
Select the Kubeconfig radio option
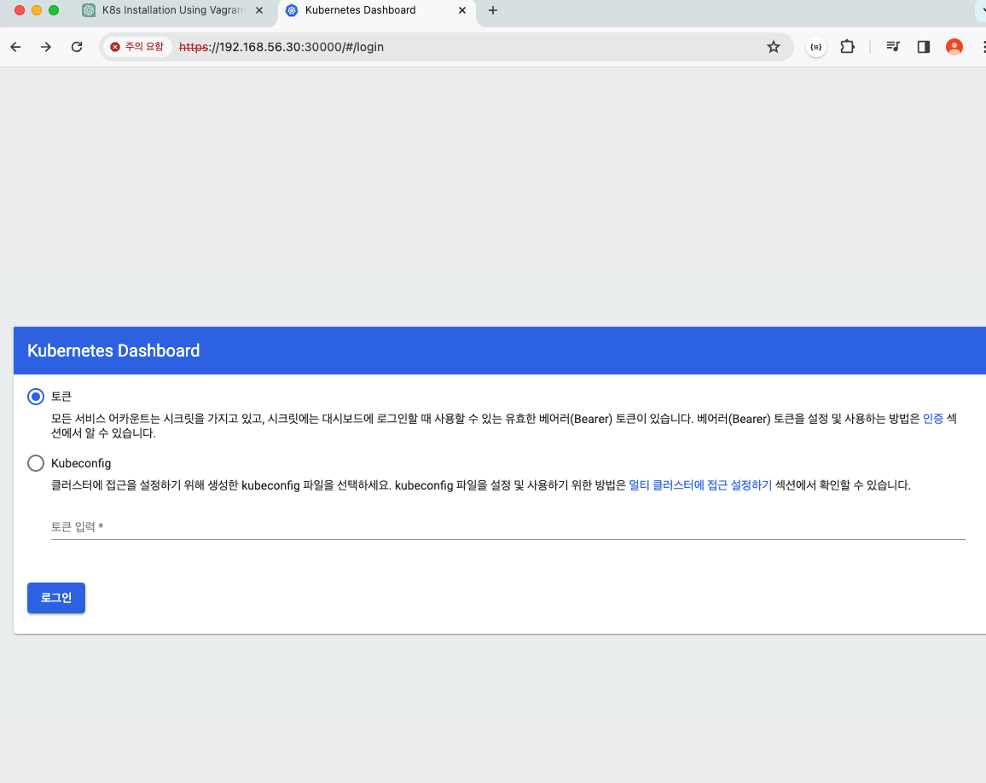click(36, 463)
